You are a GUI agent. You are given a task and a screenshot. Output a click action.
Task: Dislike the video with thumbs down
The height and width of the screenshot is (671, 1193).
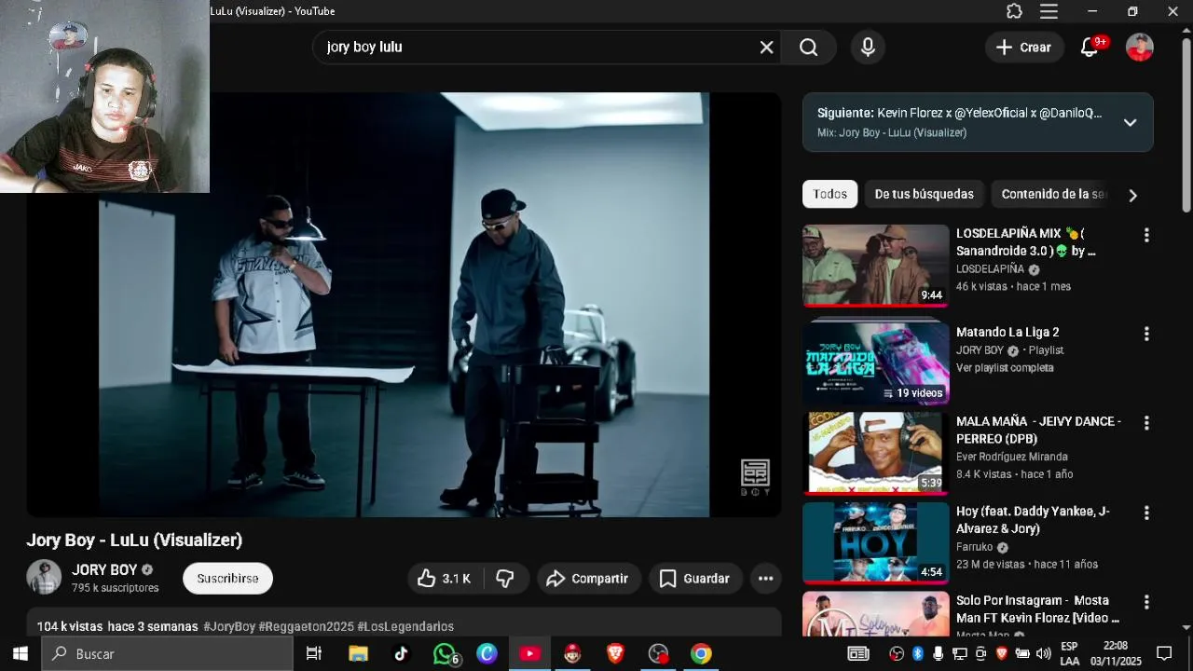505,579
